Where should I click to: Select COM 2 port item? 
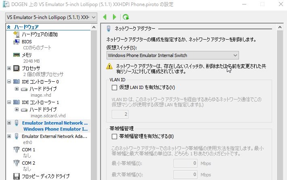tap(28, 163)
